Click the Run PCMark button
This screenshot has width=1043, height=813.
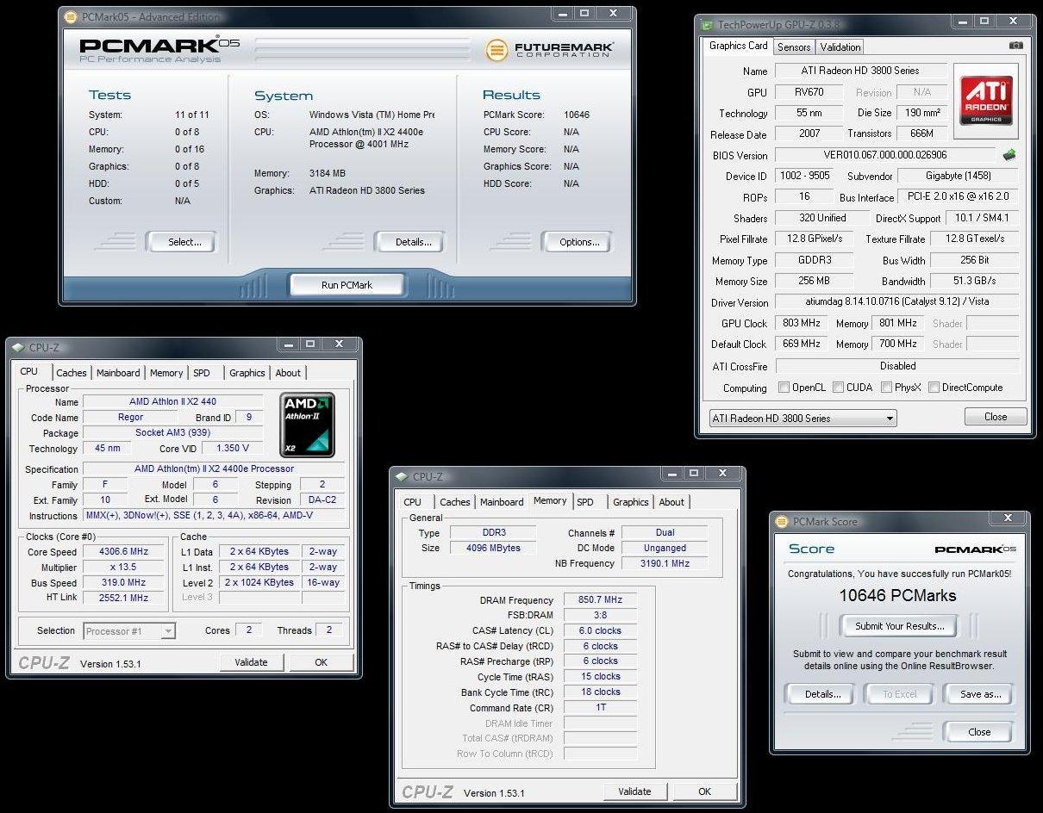tap(347, 285)
